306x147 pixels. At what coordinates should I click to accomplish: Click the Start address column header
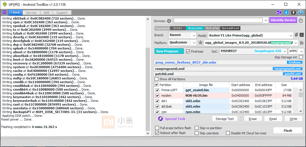pos(241,85)
